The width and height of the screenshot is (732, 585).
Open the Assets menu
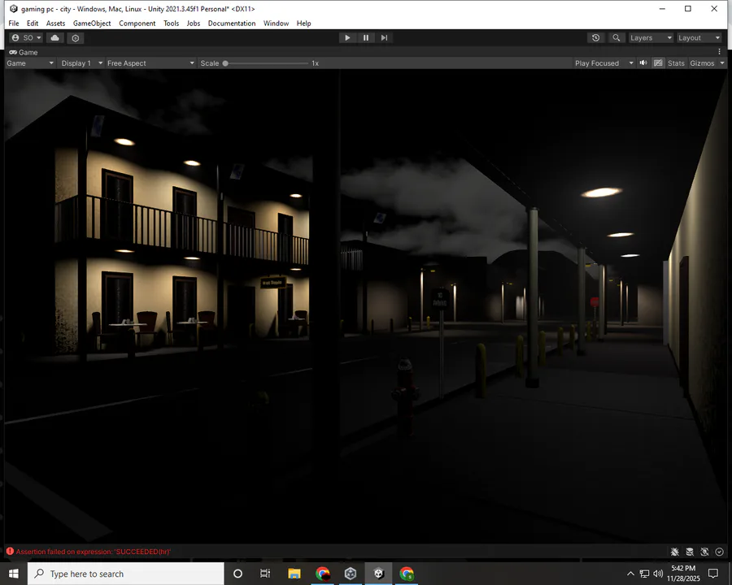(x=55, y=24)
